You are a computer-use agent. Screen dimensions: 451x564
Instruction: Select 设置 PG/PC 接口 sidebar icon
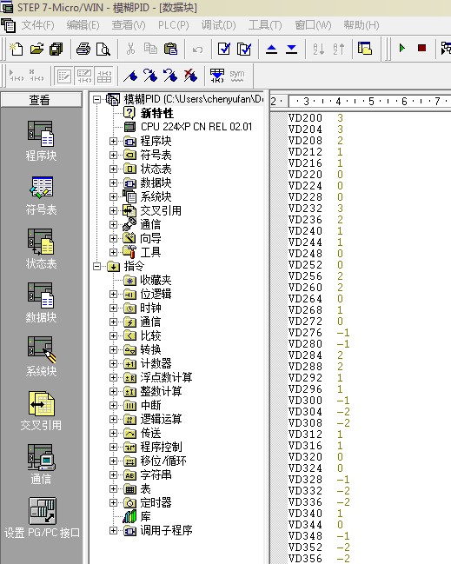click(42, 518)
